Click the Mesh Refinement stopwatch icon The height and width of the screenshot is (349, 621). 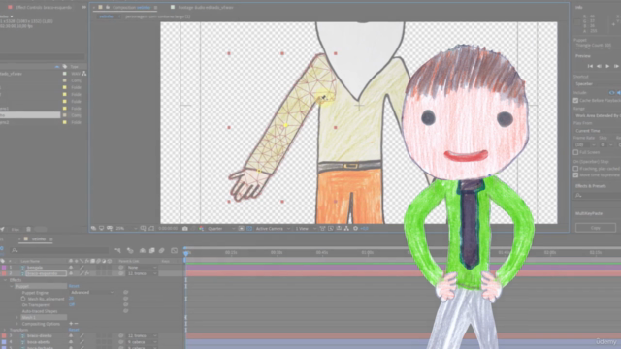click(23, 299)
